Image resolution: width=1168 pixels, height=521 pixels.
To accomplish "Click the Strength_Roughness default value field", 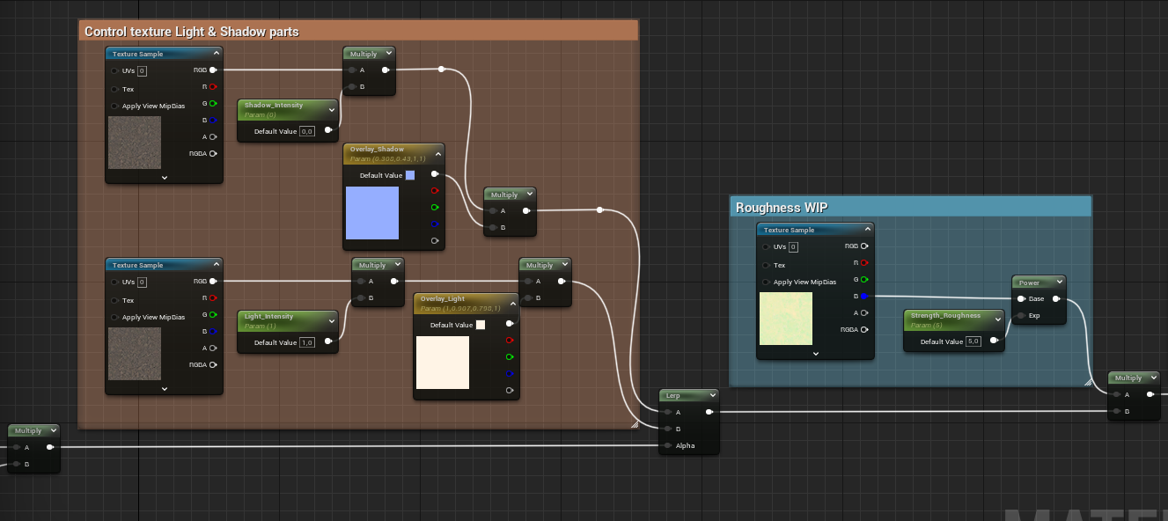I will [x=973, y=341].
